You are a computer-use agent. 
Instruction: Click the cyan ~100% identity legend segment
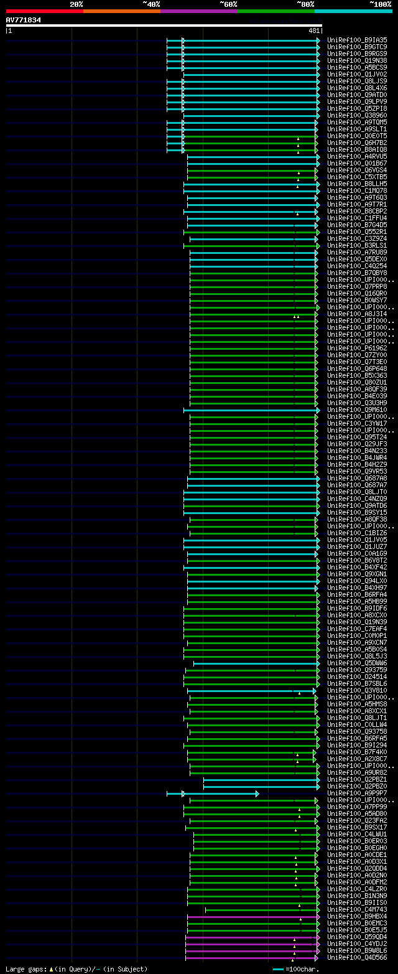pyautogui.click(x=353, y=11)
